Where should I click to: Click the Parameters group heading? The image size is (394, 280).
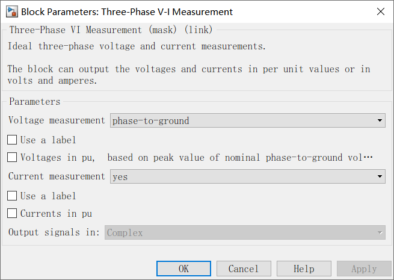(x=35, y=102)
